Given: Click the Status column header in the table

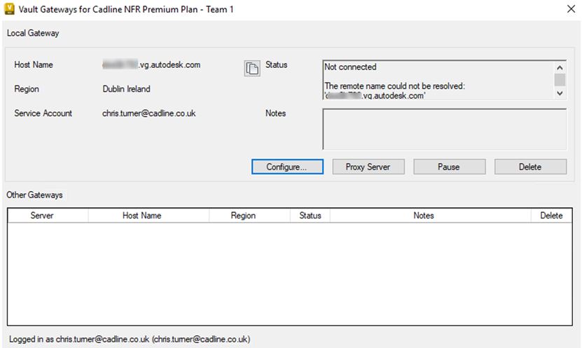Looking at the screenshot, I should [310, 216].
